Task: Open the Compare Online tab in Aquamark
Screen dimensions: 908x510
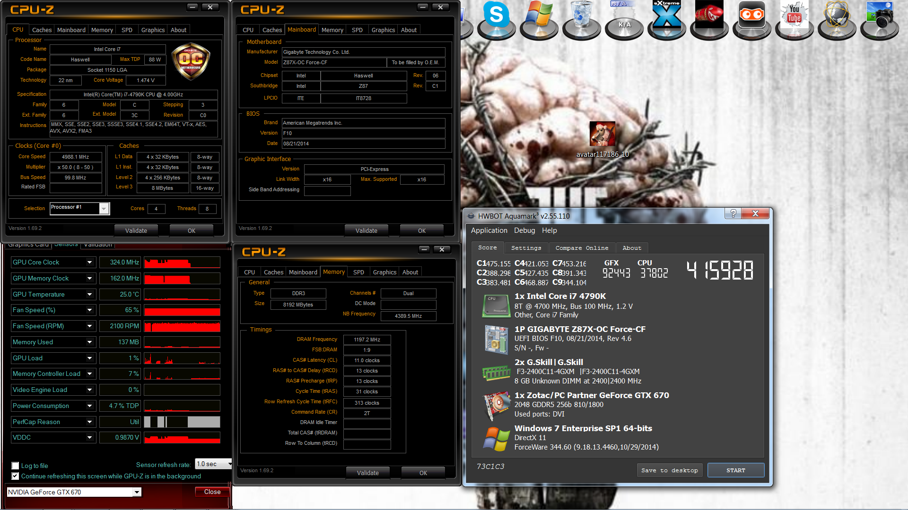Action: point(582,248)
